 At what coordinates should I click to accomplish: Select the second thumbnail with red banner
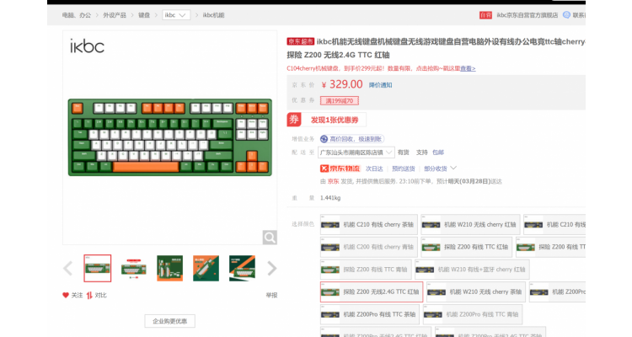133,268
